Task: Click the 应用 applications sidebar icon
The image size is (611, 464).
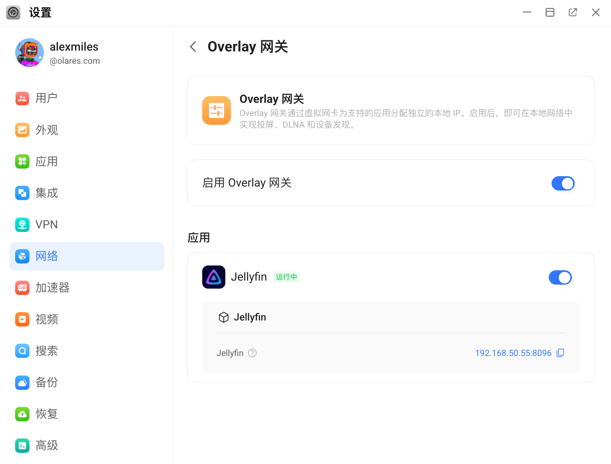Action: [22, 161]
